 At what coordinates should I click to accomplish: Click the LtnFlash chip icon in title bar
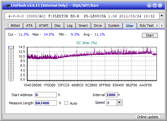coord(8,5)
